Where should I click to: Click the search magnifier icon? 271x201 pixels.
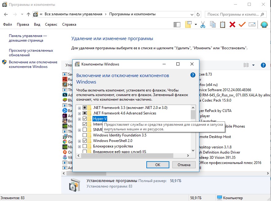pos(262,14)
